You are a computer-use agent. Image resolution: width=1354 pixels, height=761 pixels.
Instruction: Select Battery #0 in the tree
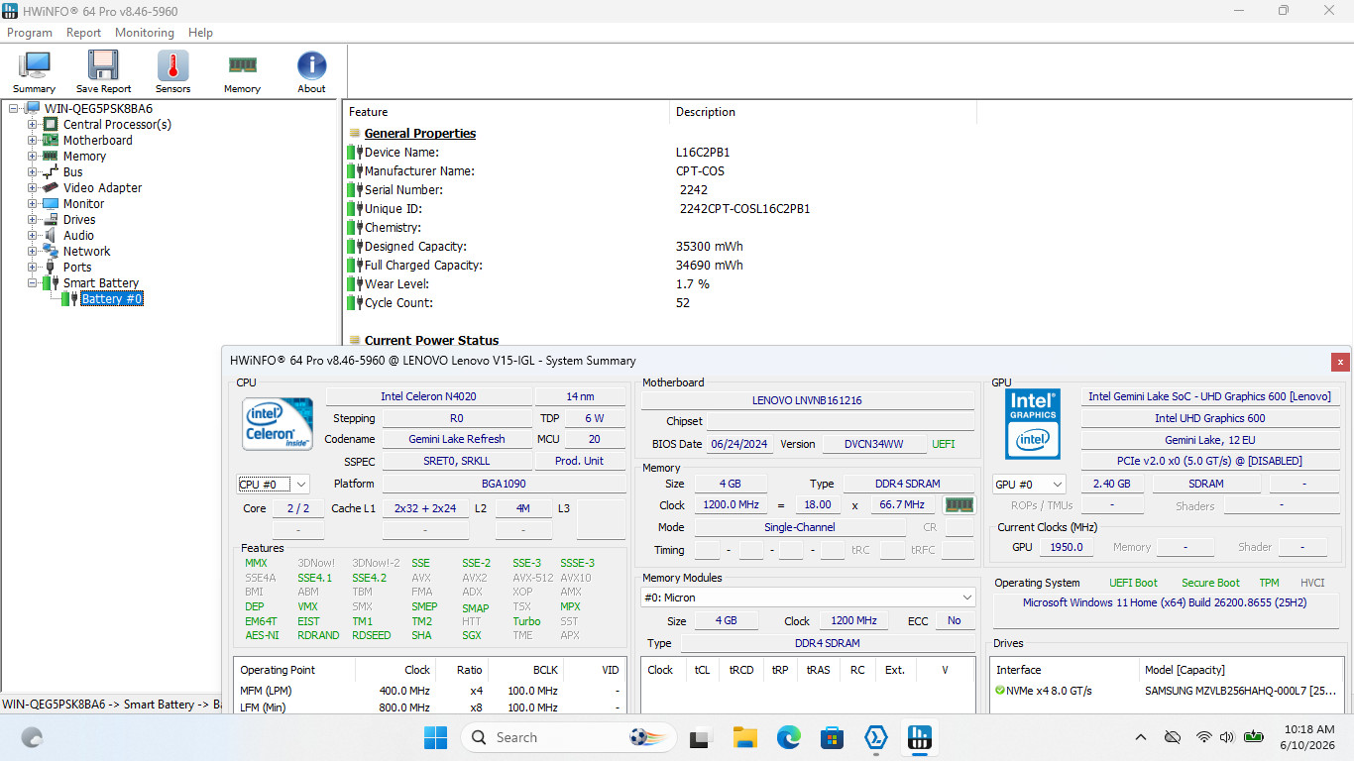[x=111, y=299]
